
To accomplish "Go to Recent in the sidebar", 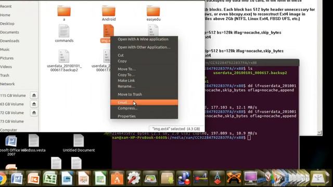I will [x=6, y=6].
